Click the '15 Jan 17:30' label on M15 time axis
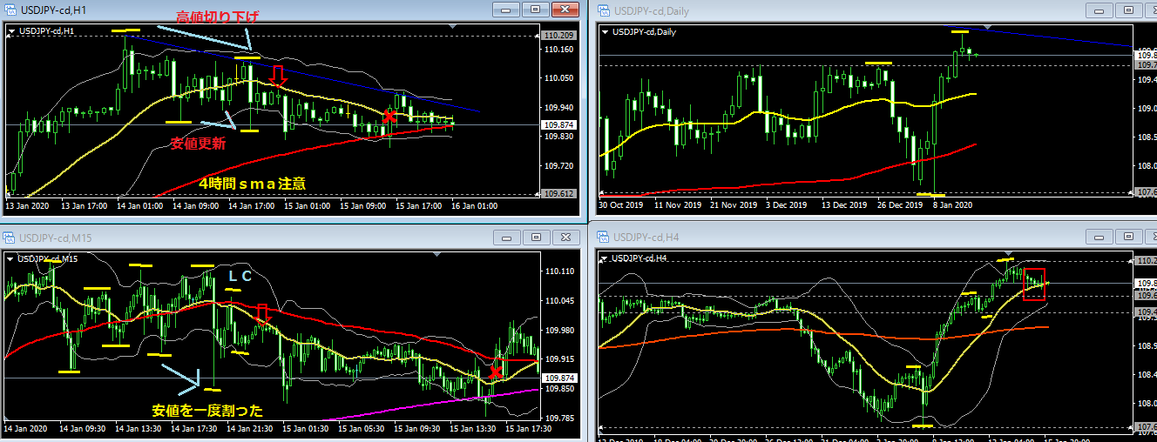This screenshot has height=442, width=1157. [530, 428]
